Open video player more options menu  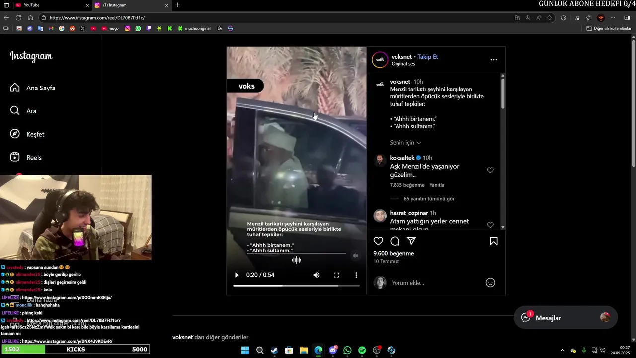[356, 275]
